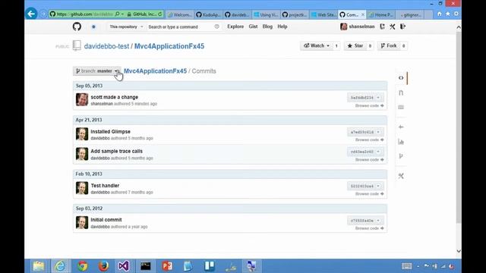
Task: Click the page vertical scrollbar
Action: click(x=459, y=127)
